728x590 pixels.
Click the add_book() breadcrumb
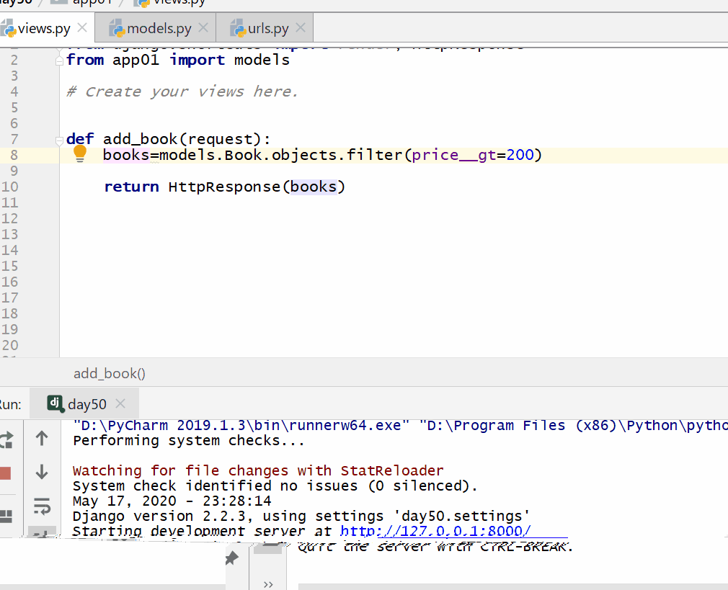click(110, 373)
